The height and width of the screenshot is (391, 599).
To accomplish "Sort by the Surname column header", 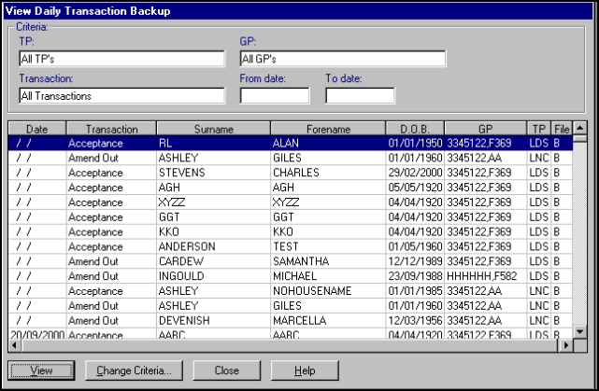I will point(213,129).
